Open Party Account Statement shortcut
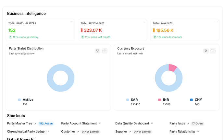Screen dimensions: 224x140 (79, 123)
